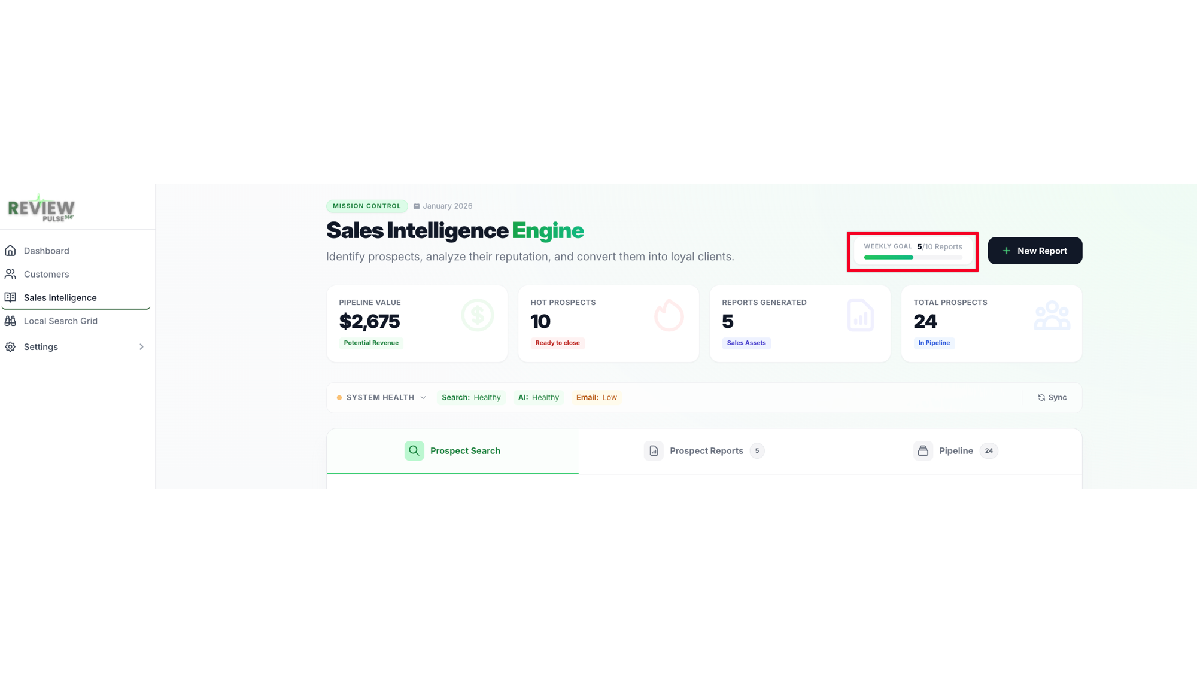1197x673 pixels.
Task: Click the Settings gear icon
Action: pos(10,347)
